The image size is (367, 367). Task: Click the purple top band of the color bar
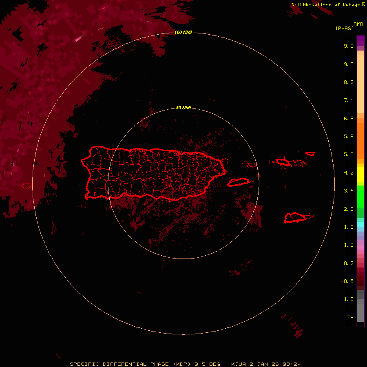point(360,41)
